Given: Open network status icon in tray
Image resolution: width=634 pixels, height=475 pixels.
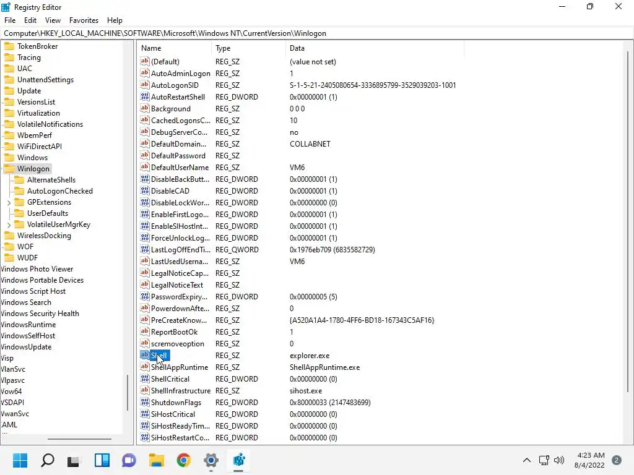Looking at the screenshot, I should pos(544,460).
